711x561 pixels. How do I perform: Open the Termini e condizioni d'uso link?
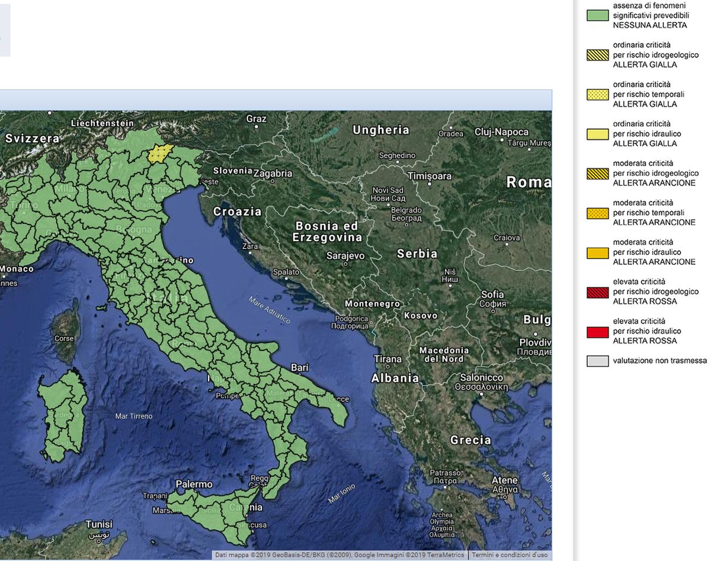point(510,555)
